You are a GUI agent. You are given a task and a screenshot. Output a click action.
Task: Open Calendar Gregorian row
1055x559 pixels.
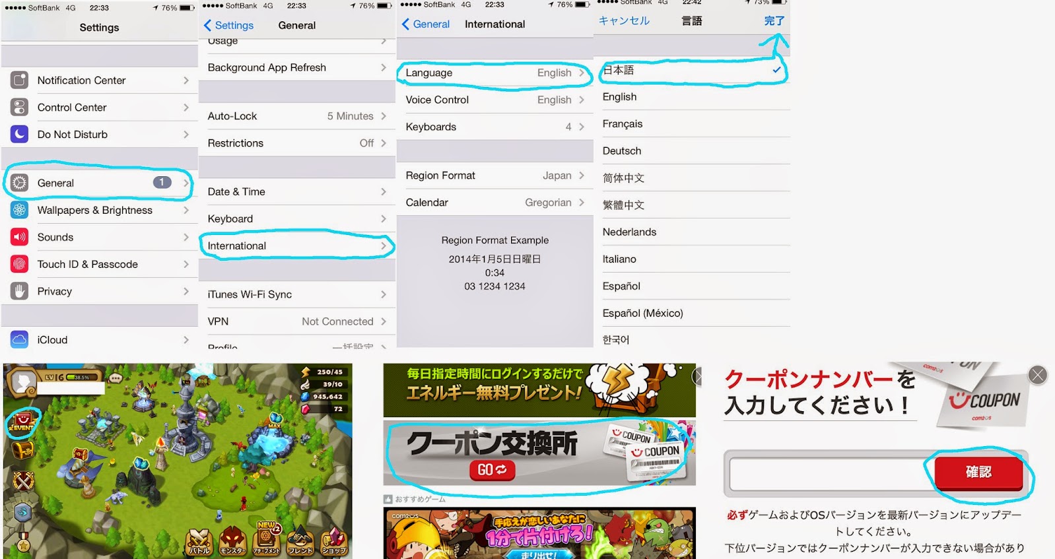tap(495, 203)
